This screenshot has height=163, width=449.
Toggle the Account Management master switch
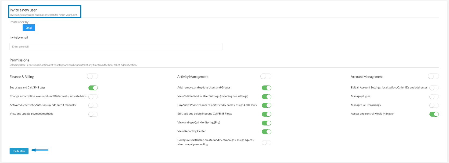click(433, 76)
